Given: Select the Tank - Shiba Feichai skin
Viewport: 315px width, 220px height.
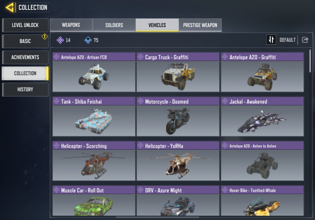Looking at the screenshot, I should 94,117.
